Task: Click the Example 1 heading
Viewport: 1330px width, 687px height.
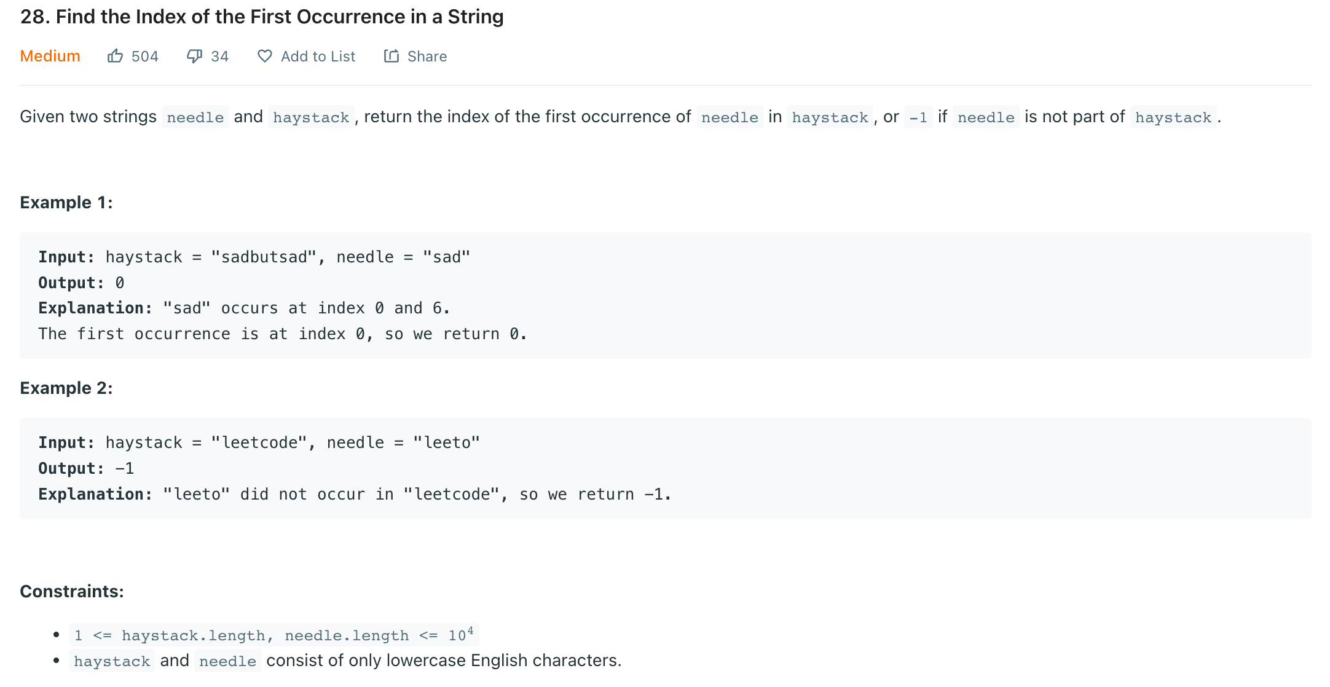Action: pos(66,202)
